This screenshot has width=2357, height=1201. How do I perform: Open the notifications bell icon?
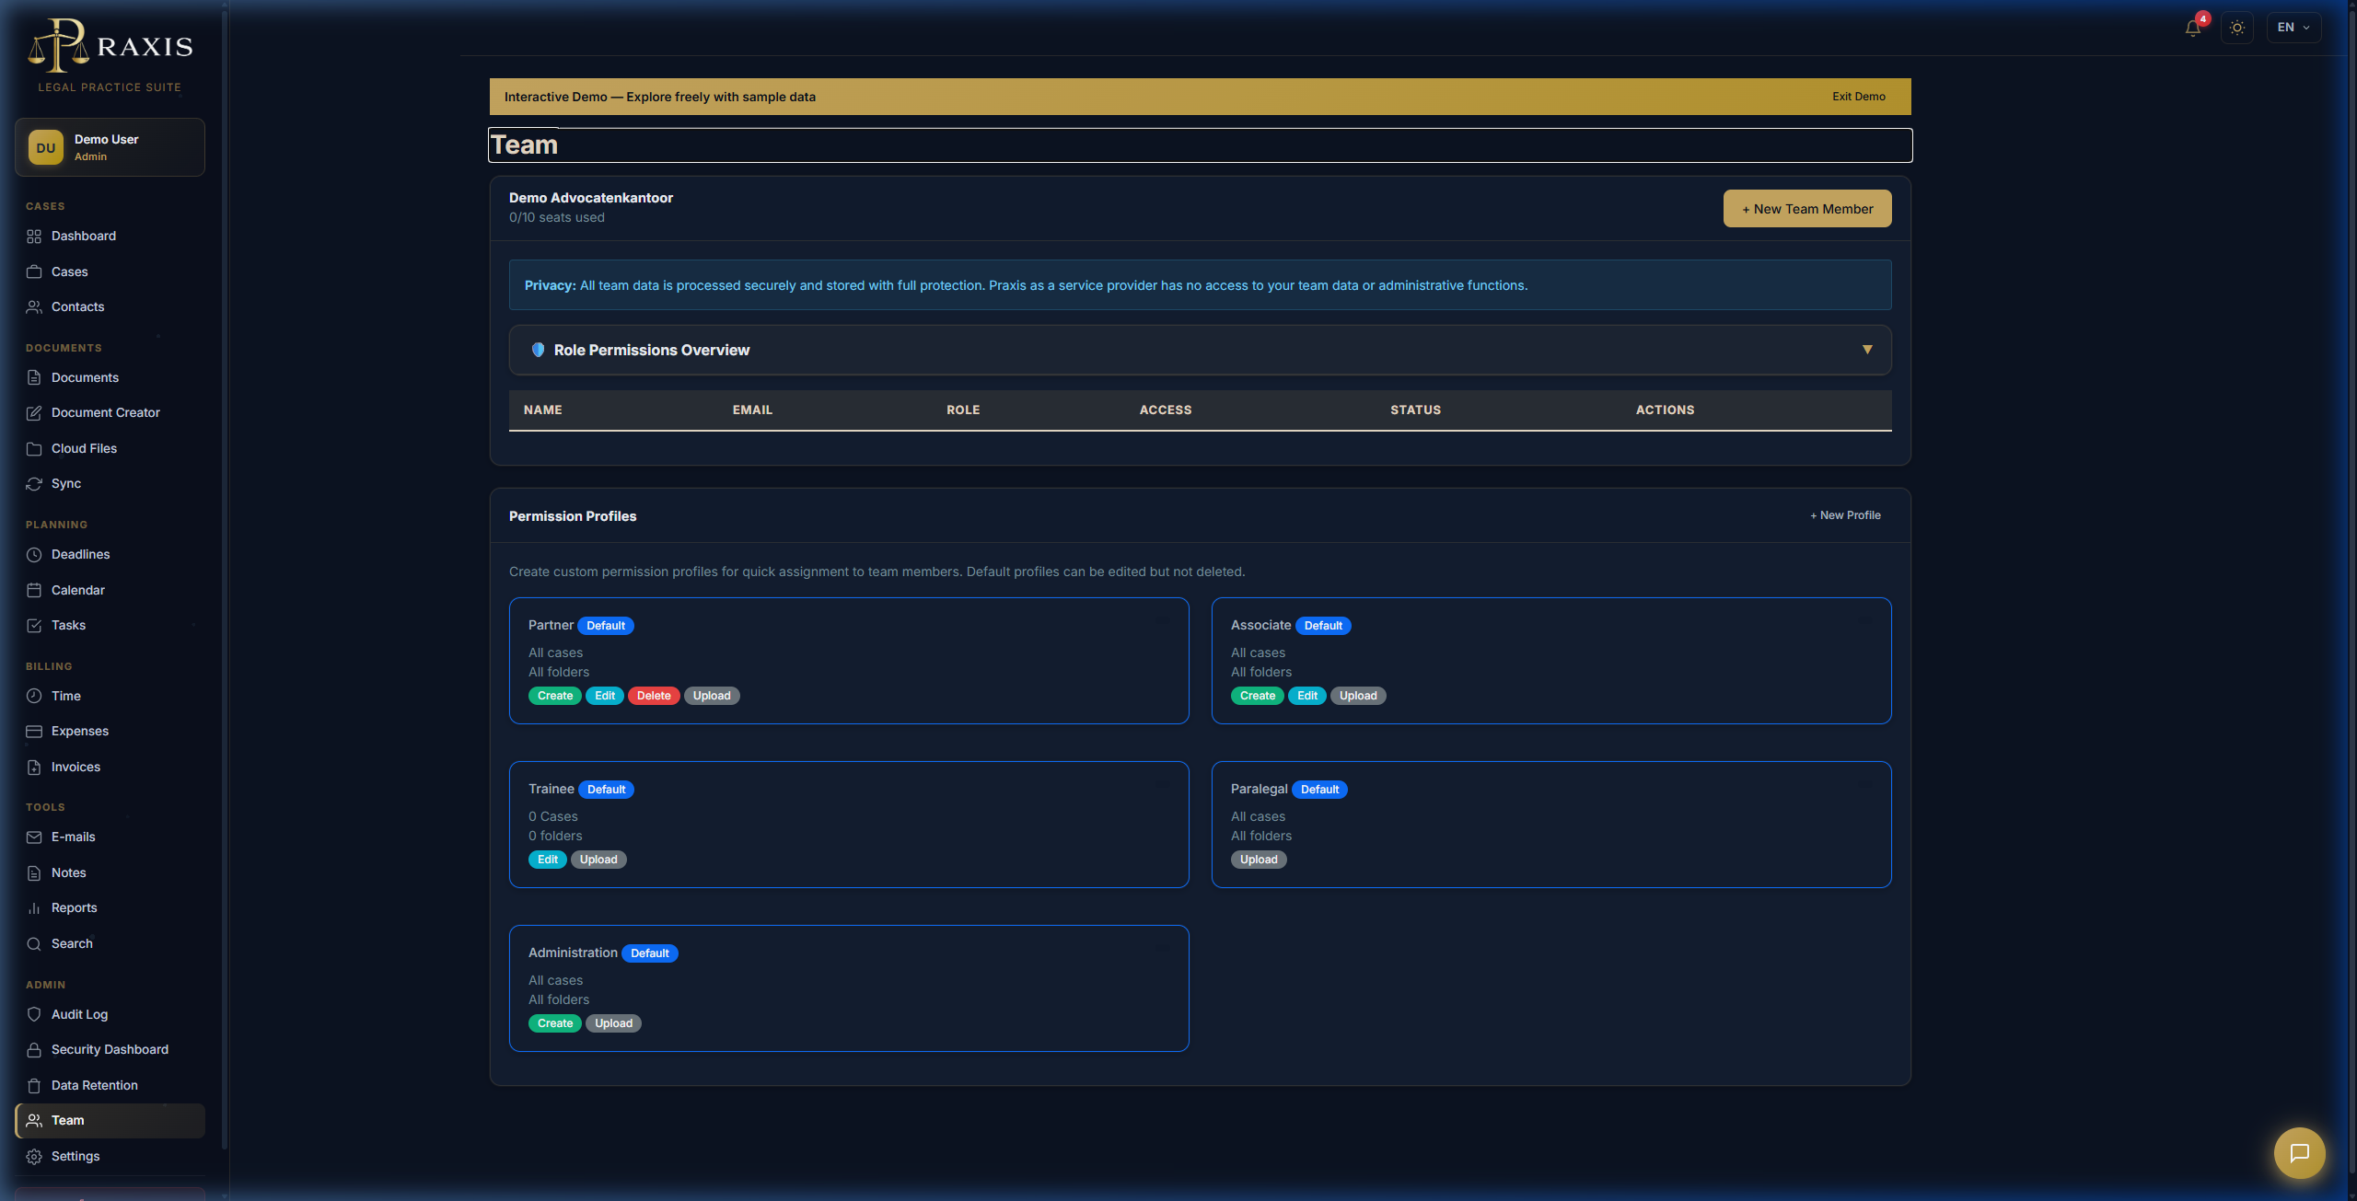tap(2193, 28)
